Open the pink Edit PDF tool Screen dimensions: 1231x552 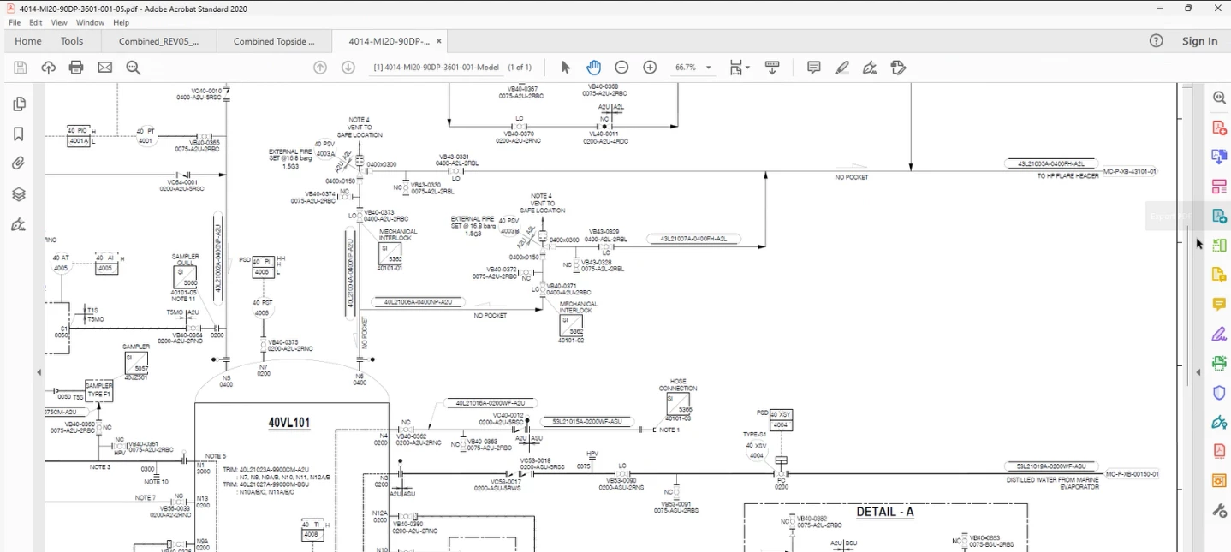1219,187
